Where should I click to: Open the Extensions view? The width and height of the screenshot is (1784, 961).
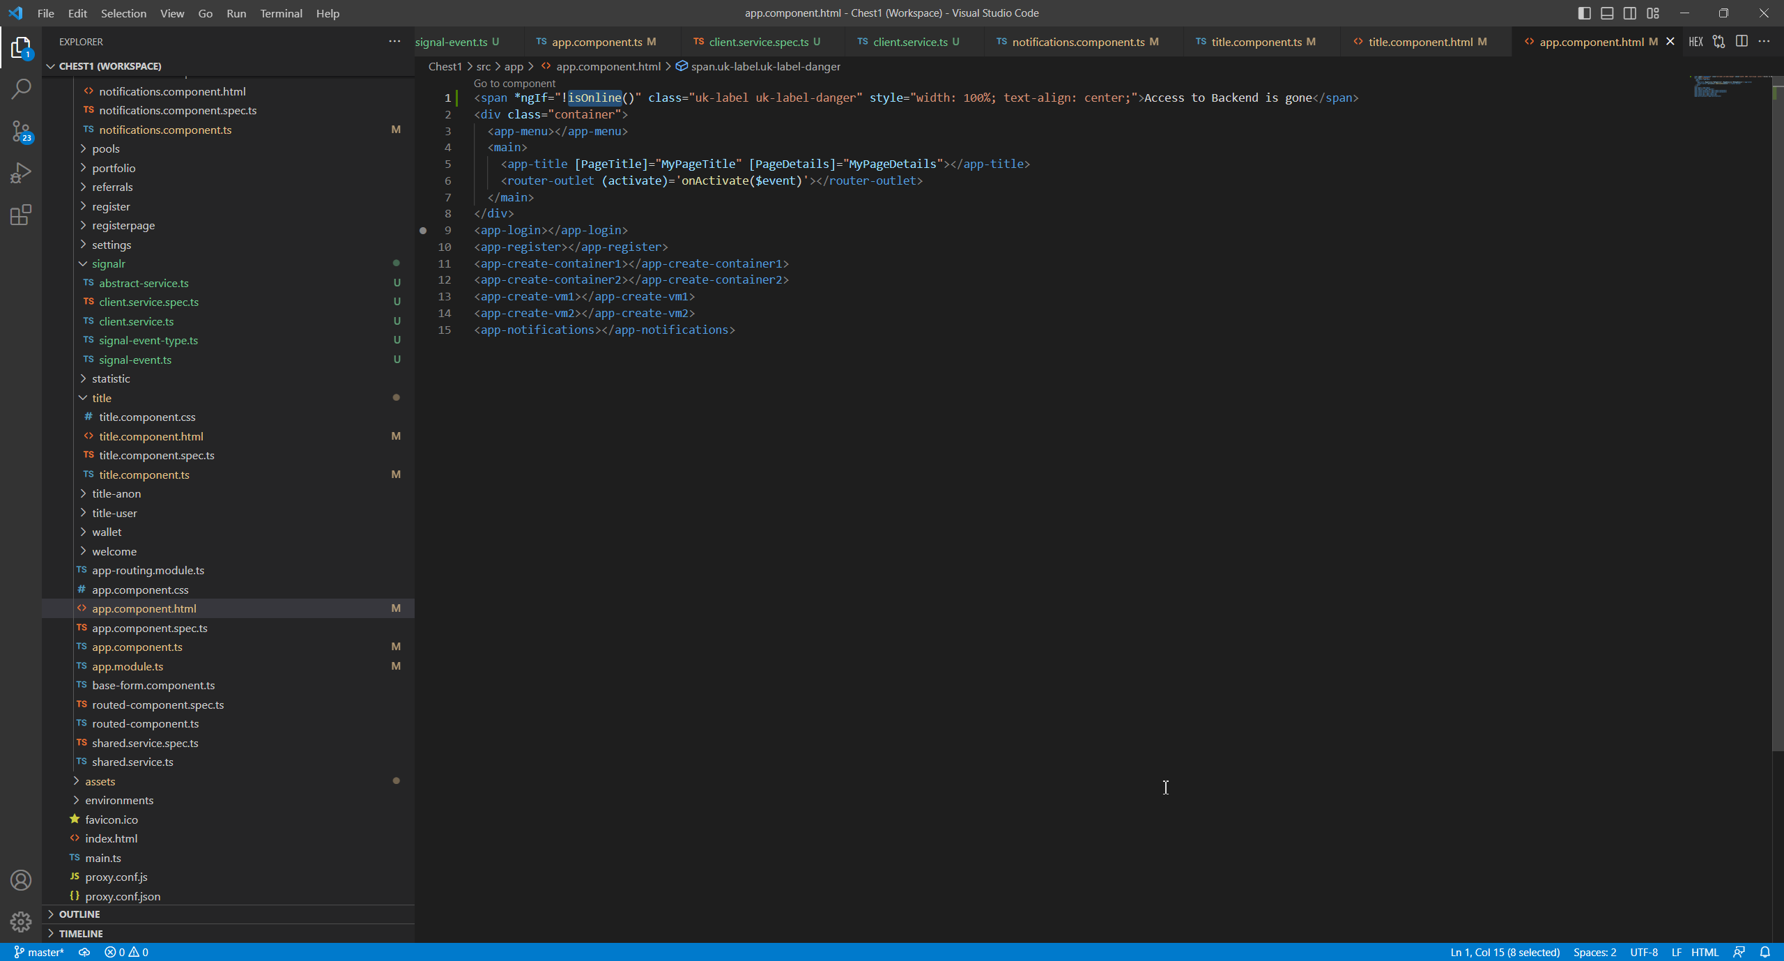click(x=21, y=215)
